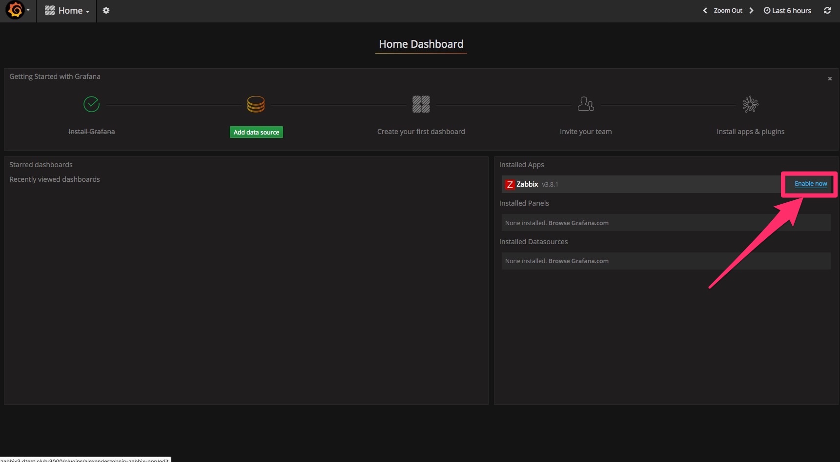Open the Grafana logo main menu
Screen dimensions: 840x462
click(16, 10)
